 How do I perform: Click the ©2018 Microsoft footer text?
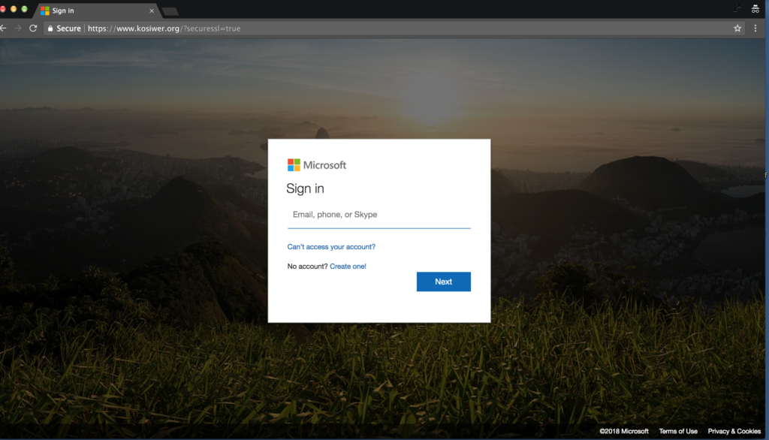point(624,431)
